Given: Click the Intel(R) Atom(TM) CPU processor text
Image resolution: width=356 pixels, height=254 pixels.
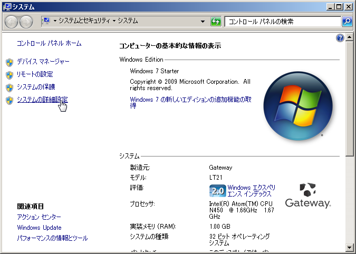Looking at the screenshot, I should (242, 210).
